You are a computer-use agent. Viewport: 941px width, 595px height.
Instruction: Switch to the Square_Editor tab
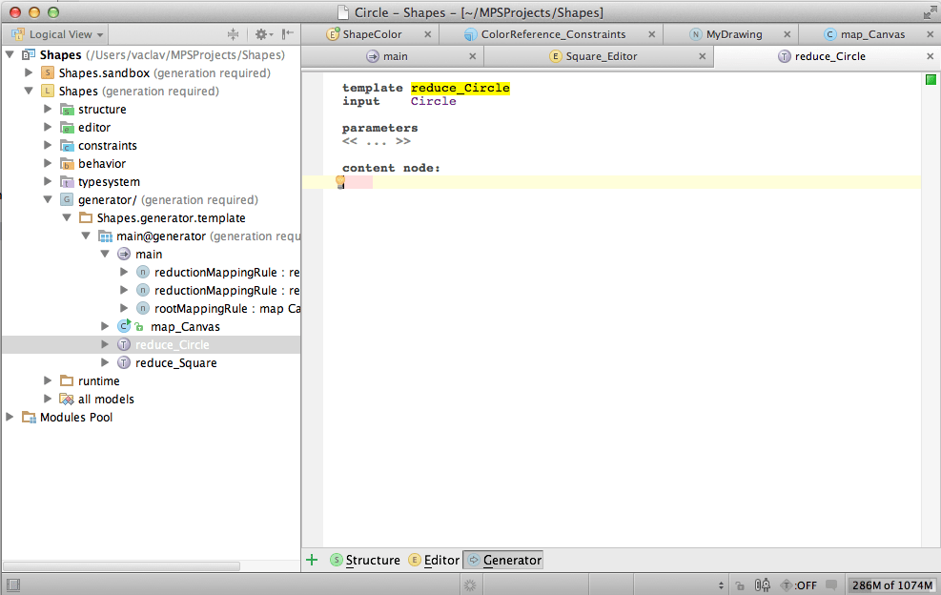pyautogui.click(x=601, y=56)
